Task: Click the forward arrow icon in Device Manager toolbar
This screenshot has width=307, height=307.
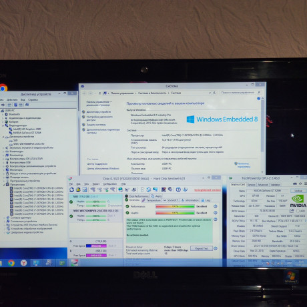Action: tap(3, 105)
